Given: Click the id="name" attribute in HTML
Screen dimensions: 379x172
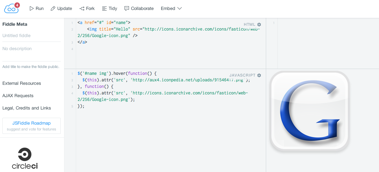Looking at the screenshot, I should pyautogui.click(x=117, y=23).
